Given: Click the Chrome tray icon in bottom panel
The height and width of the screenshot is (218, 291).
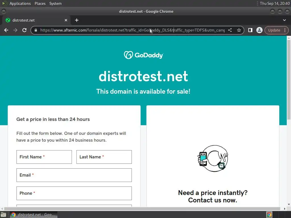Looking at the screenshot, I should [x=269, y=215].
